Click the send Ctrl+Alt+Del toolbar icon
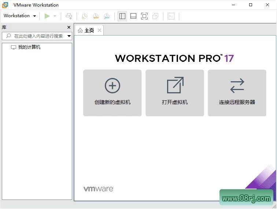Image resolution: width=277 pixels, height=209 pixels. (69, 16)
